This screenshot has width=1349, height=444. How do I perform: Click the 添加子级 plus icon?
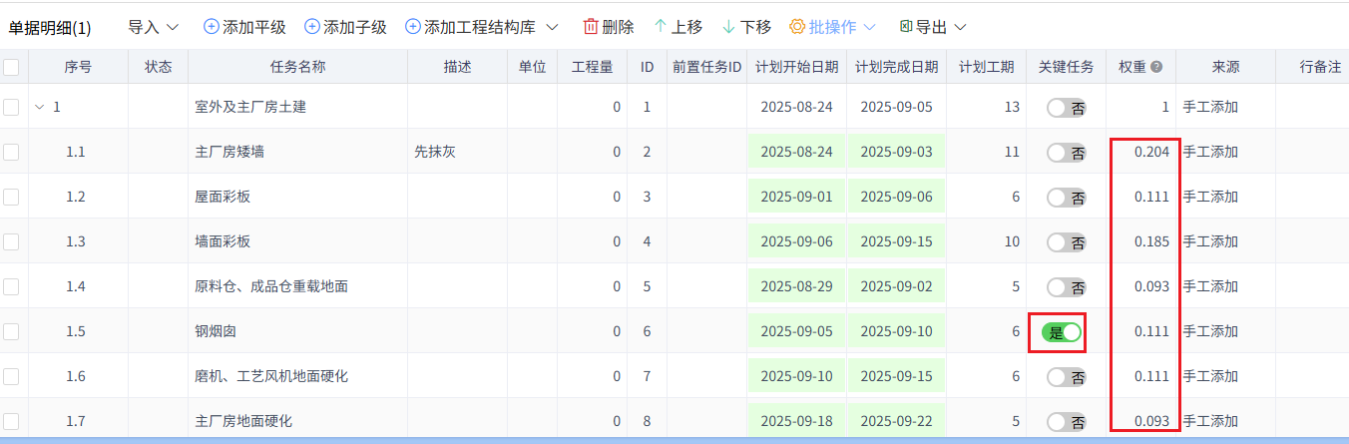tap(312, 27)
